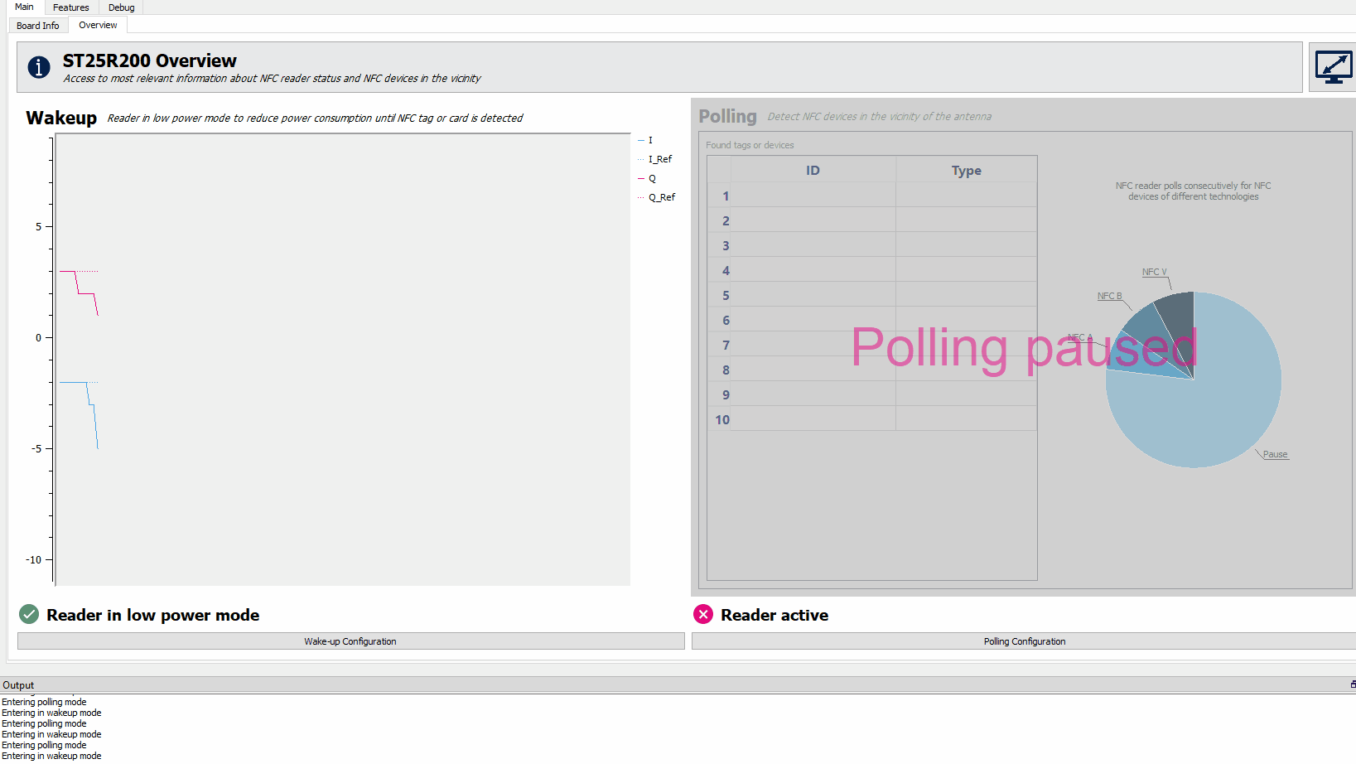Select row 2 in found tags table

872,220
